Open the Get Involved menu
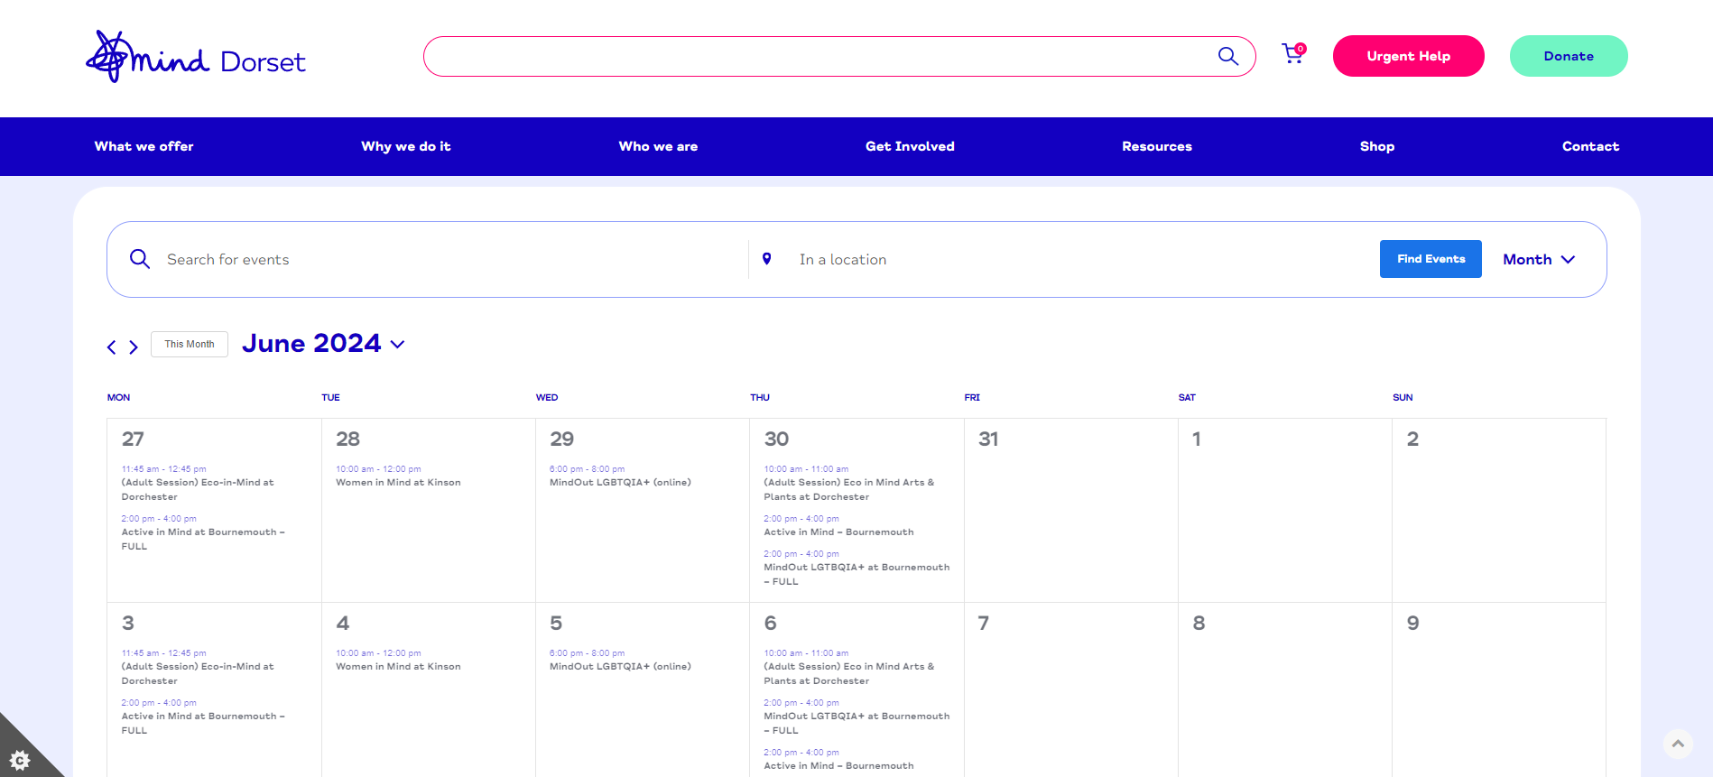This screenshot has height=777, width=1713. pyautogui.click(x=910, y=146)
